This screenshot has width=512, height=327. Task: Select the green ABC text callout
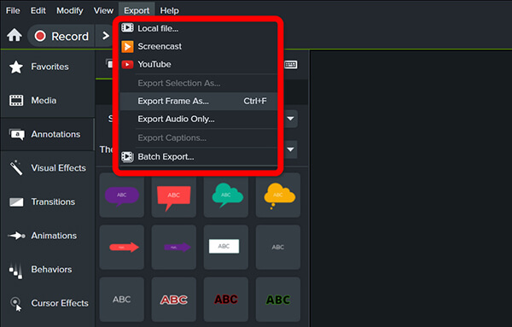[278, 299]
